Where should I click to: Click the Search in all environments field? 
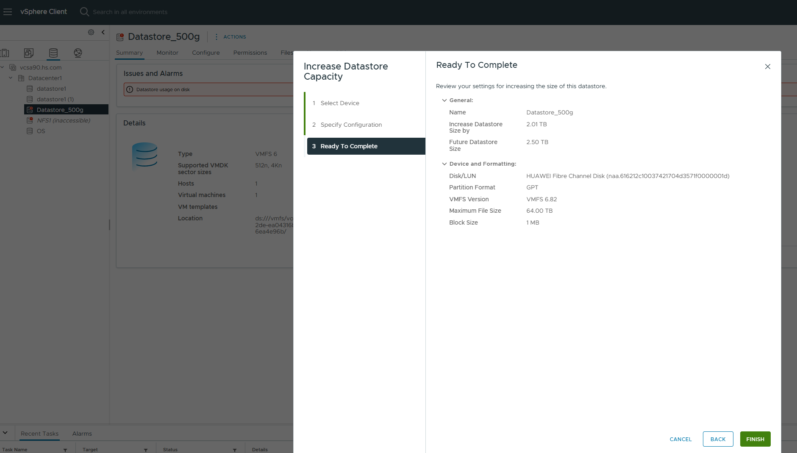[x=130, y=12]
